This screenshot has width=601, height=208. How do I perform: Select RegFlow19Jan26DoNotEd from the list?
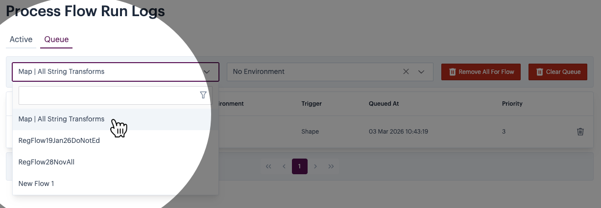[x=59, y=140]
